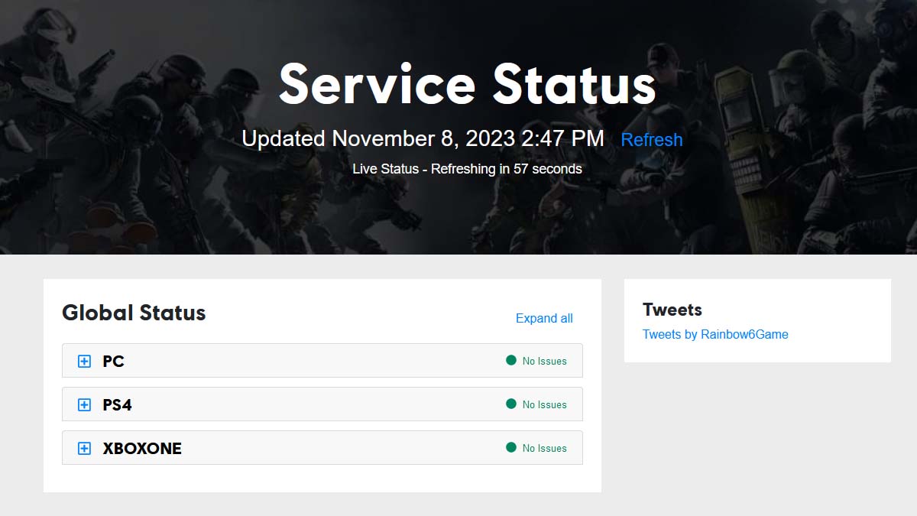
Task: Open the Tweets by Rainbow6Game link
Action: [x=715, y=334]
